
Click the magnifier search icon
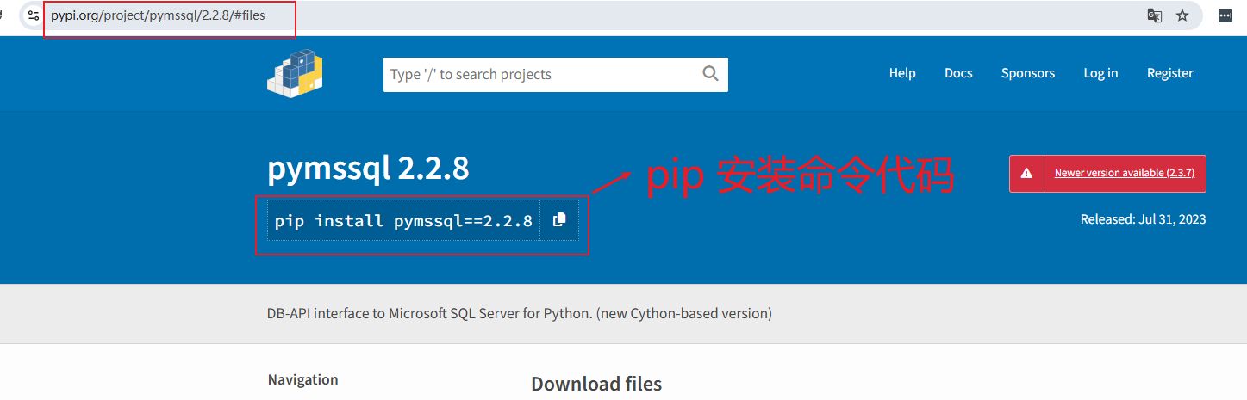pos(710,74)
